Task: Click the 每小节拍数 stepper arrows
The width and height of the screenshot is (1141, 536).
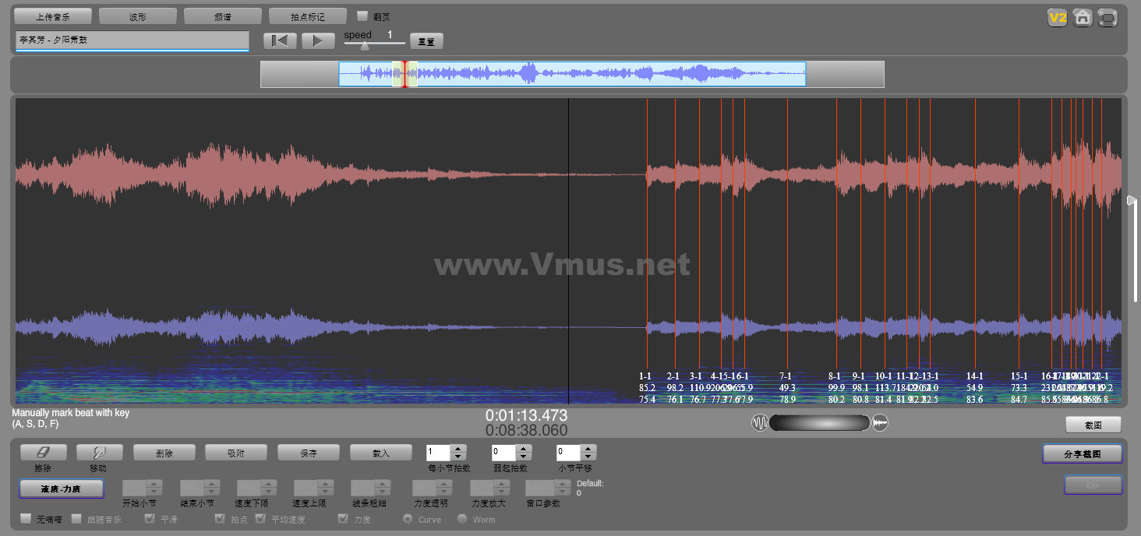Action: (458, 452)
